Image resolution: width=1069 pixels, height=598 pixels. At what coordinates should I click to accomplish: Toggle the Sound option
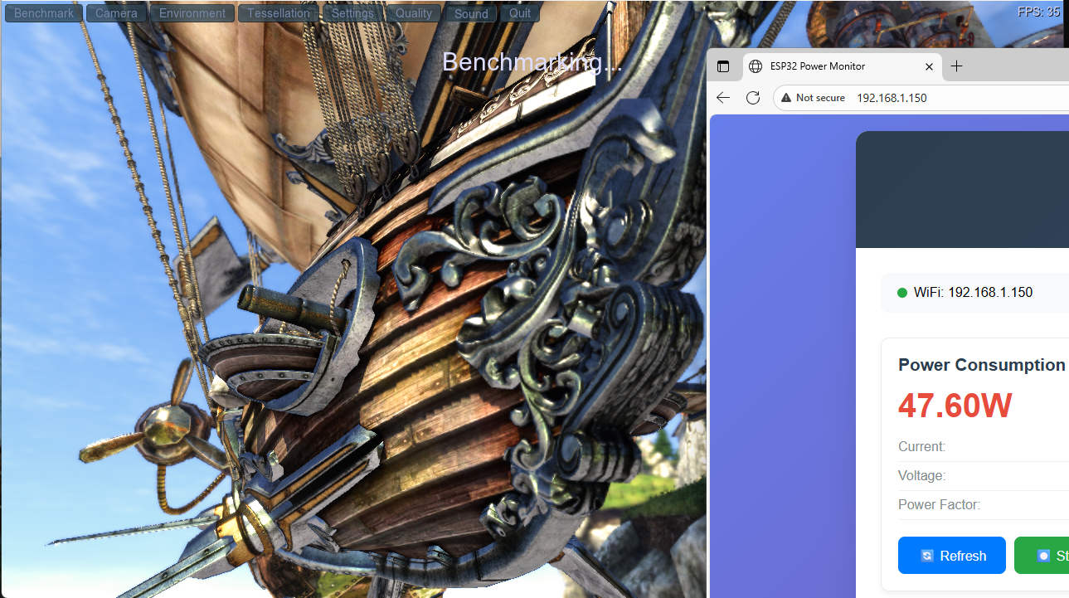point(471,13)
